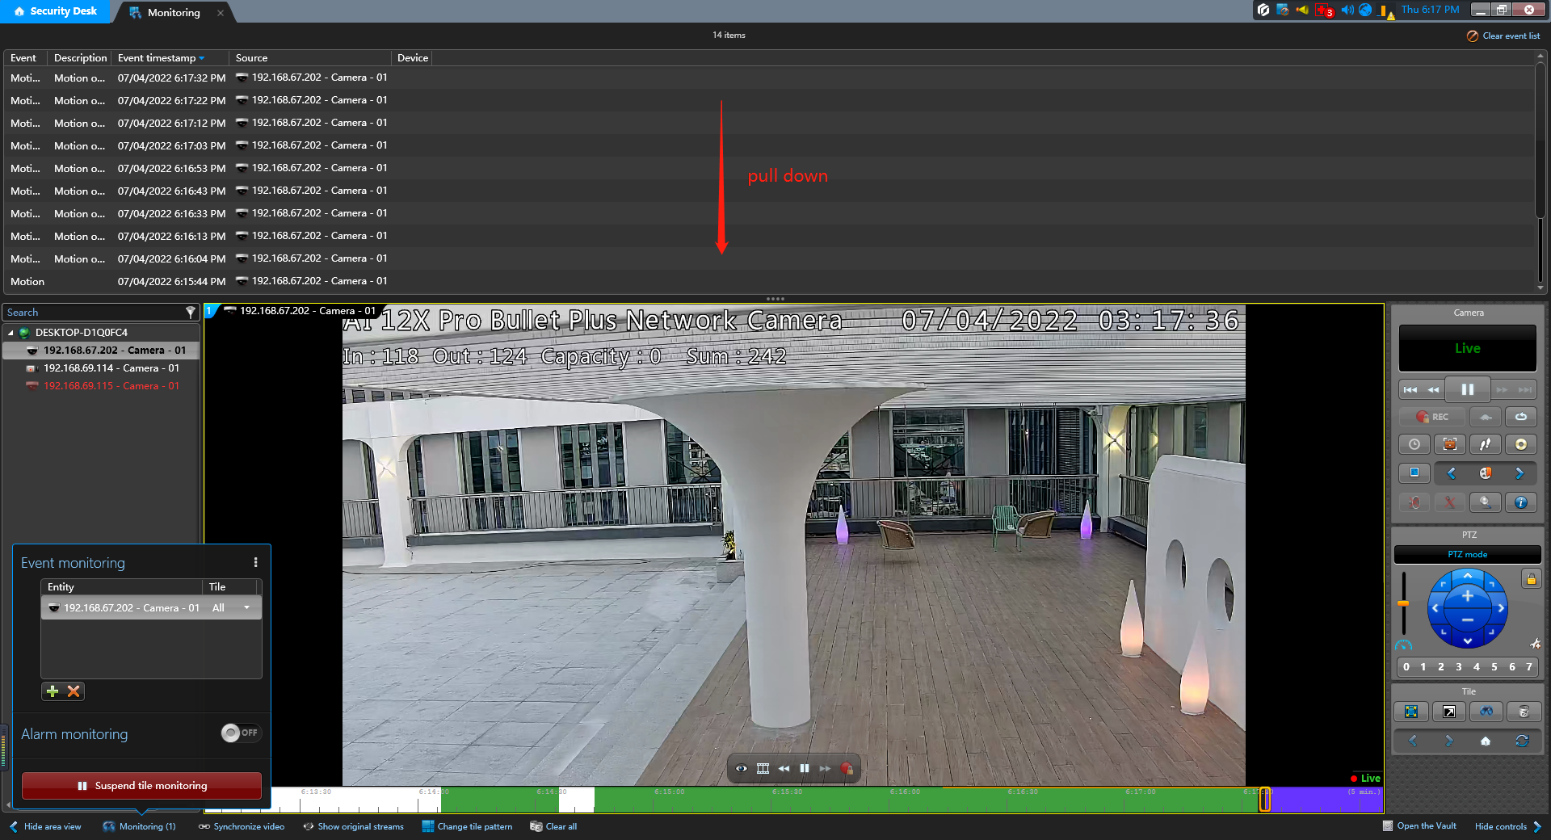Pan camera up with PTZ arrow
The height and width of the screenshot is (840, 1551).
[1468, 575]
